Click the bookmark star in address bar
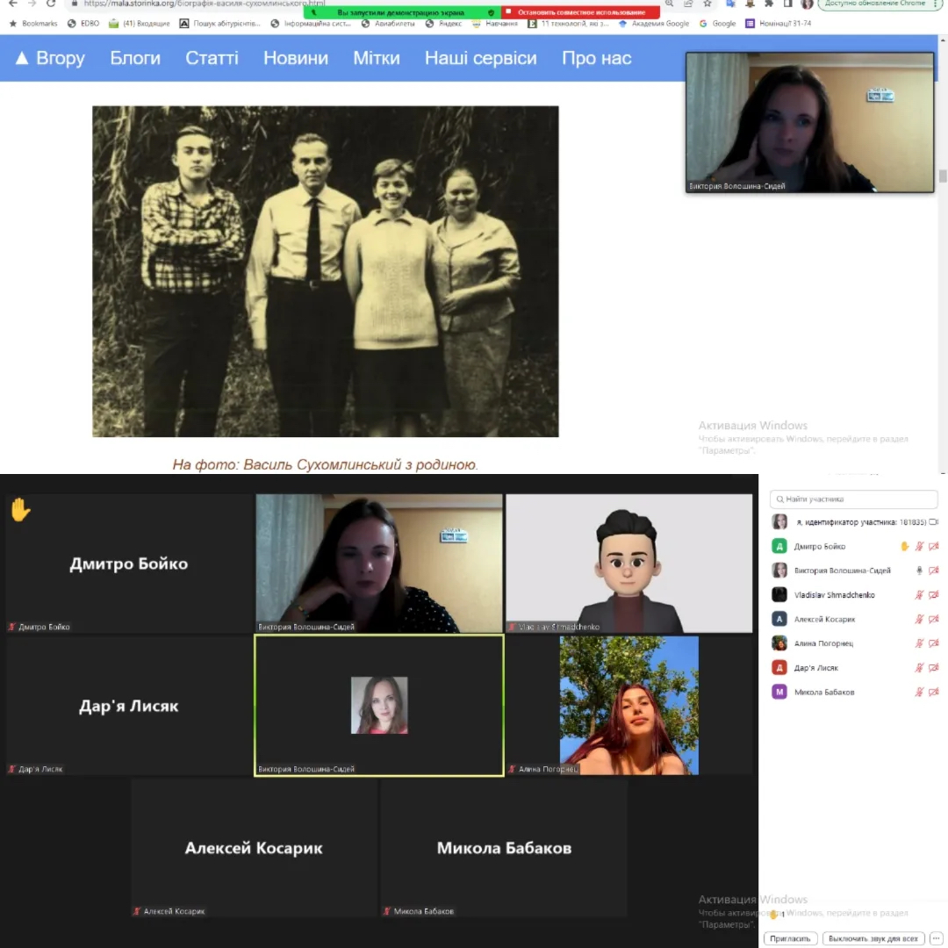The width and height of the screenshot is (948, 948). pyautogui.click(x=707, y=4)
